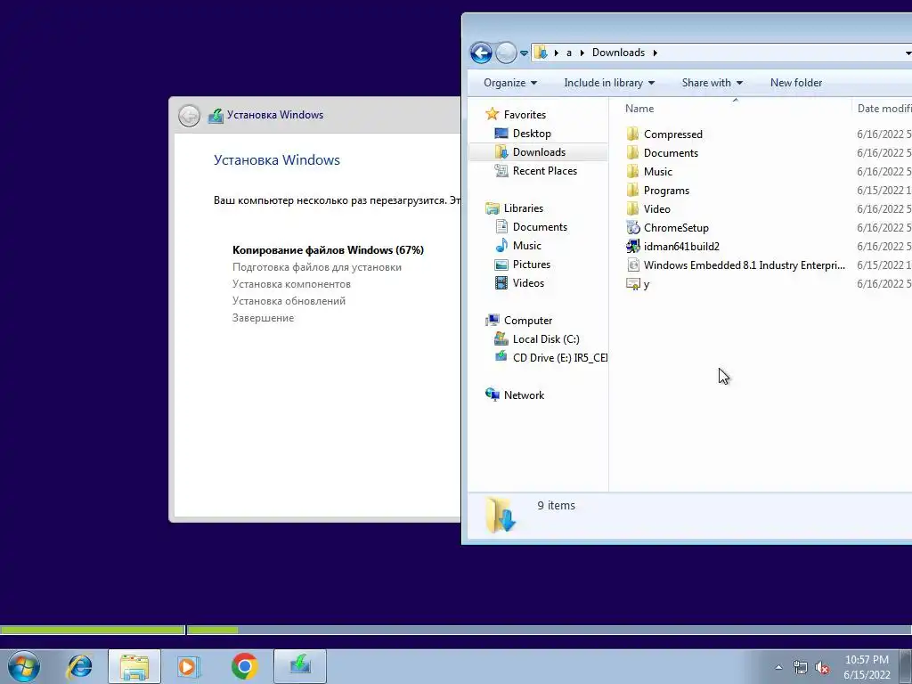Click the muted volume tray icon
This screenshot has height=684, width=912.
[x=822, y=667]
